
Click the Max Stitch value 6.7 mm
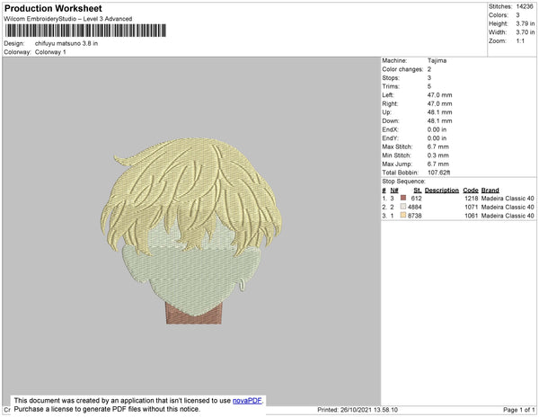438,146
